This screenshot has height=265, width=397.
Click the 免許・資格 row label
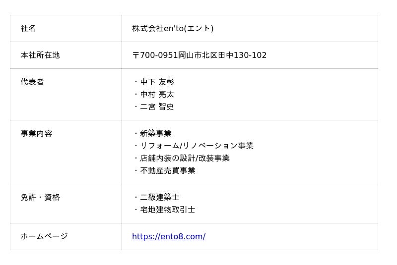(x=40, y=198)
